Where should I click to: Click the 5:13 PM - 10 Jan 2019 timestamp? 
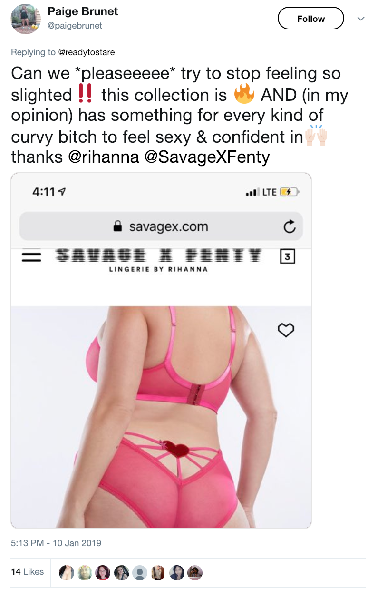(x=56, y=543)
